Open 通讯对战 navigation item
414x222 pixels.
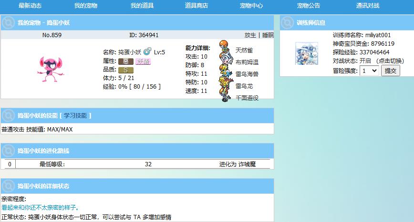(368, 6)
